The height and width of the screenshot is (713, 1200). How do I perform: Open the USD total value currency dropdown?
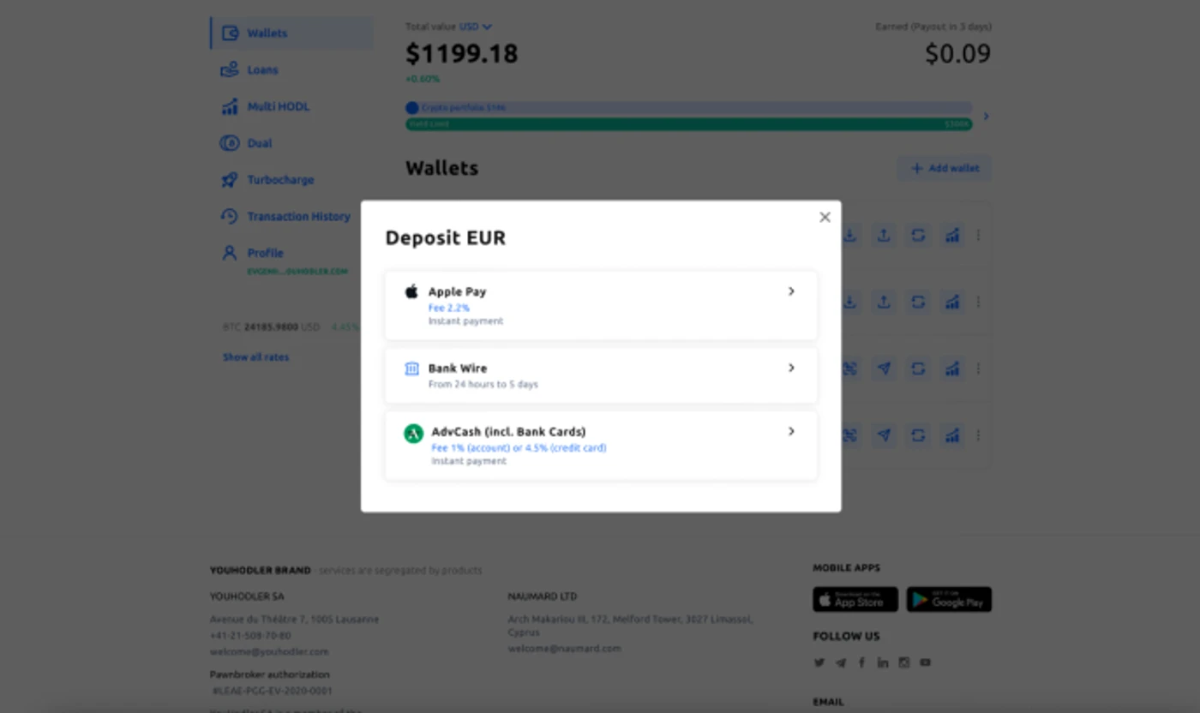pos(476,27)
